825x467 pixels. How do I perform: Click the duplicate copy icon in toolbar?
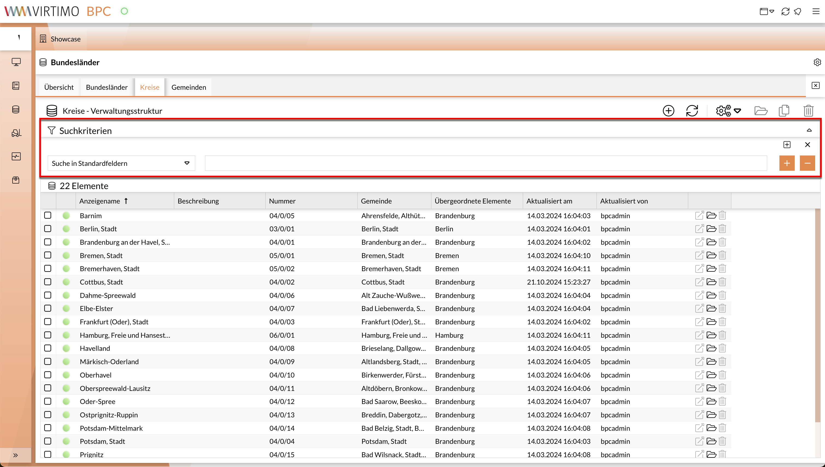pyautogui.click(x=784, y=111)
